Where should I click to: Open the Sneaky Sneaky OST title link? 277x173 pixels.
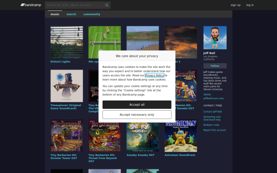[140, 155]
